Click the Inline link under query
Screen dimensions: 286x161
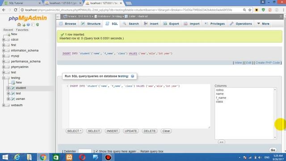238,63
